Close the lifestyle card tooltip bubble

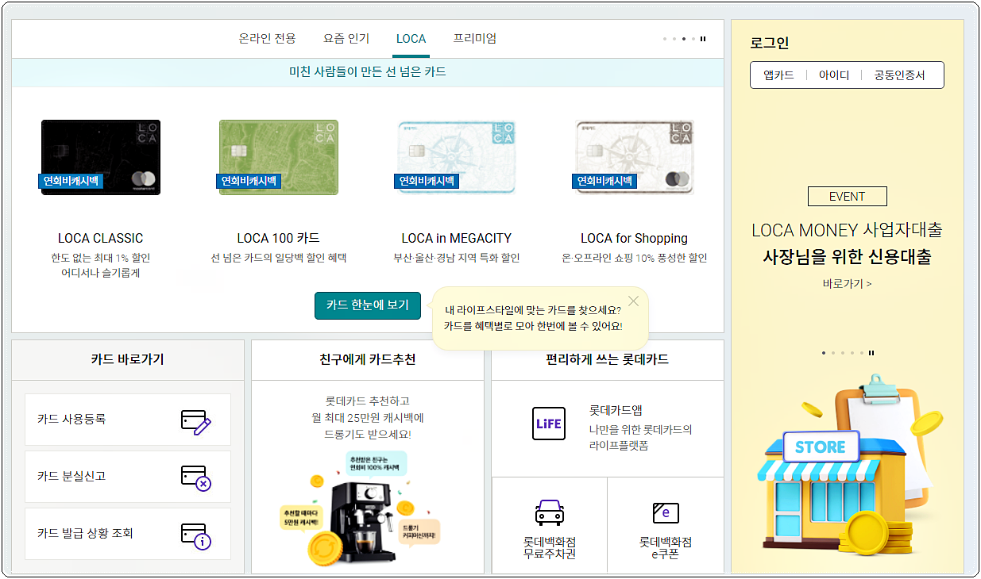coord(633,301)
